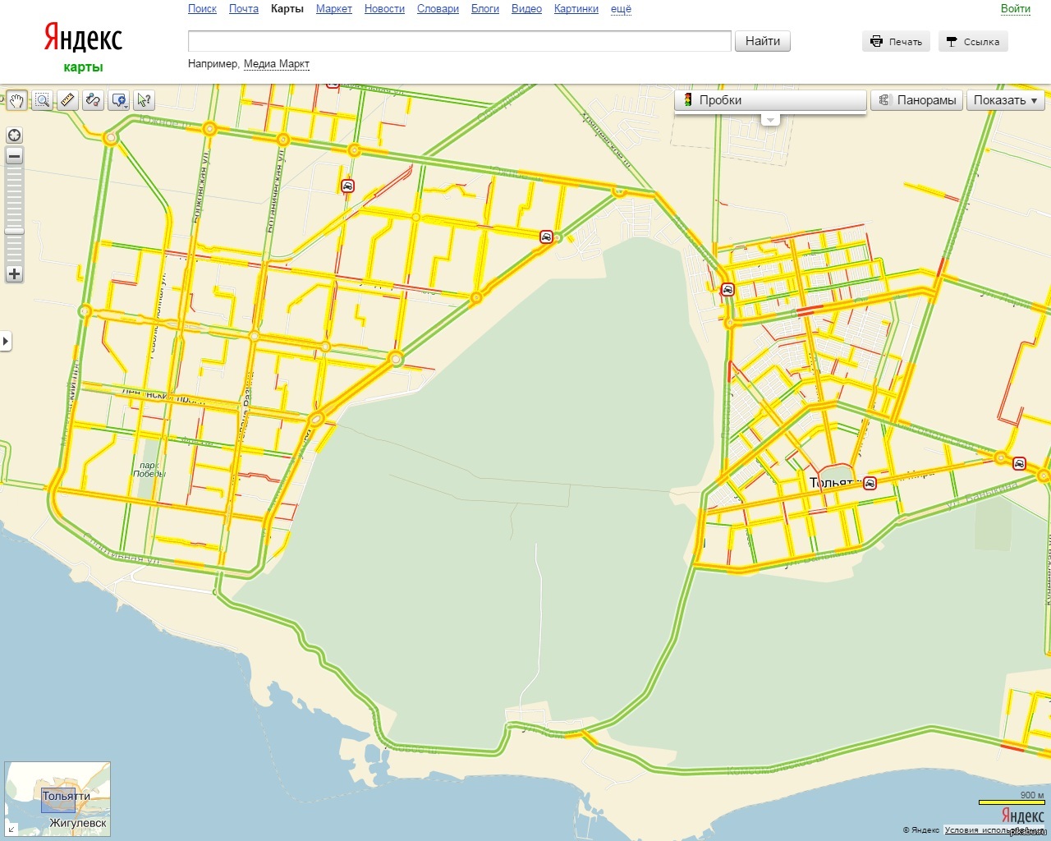Open the ещё more services menu
Screen dimensions: 1051x841
[621, 9]
